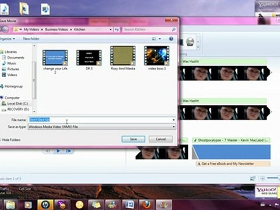This screenshot has width=280, height=210.
Task: Select 'Get a Free eBook and My Newsletter' caption
Action: coord(233,164)
